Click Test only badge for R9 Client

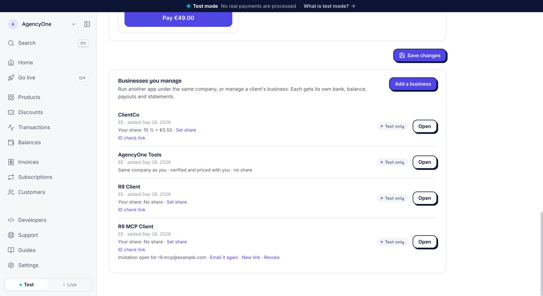(392, 198)
